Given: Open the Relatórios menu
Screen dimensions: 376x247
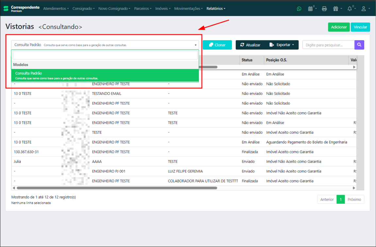Looking at the screenshot, I should [216, 8].
